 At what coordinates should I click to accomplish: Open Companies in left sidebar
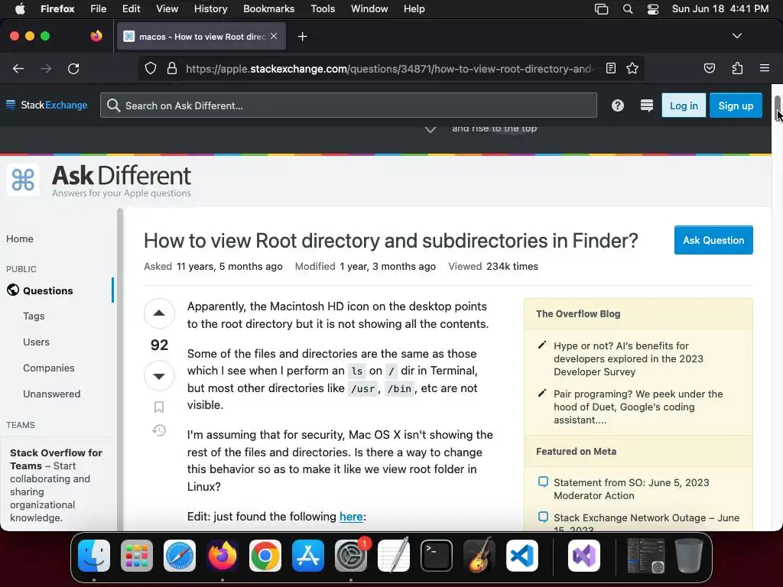click(49, 368)
